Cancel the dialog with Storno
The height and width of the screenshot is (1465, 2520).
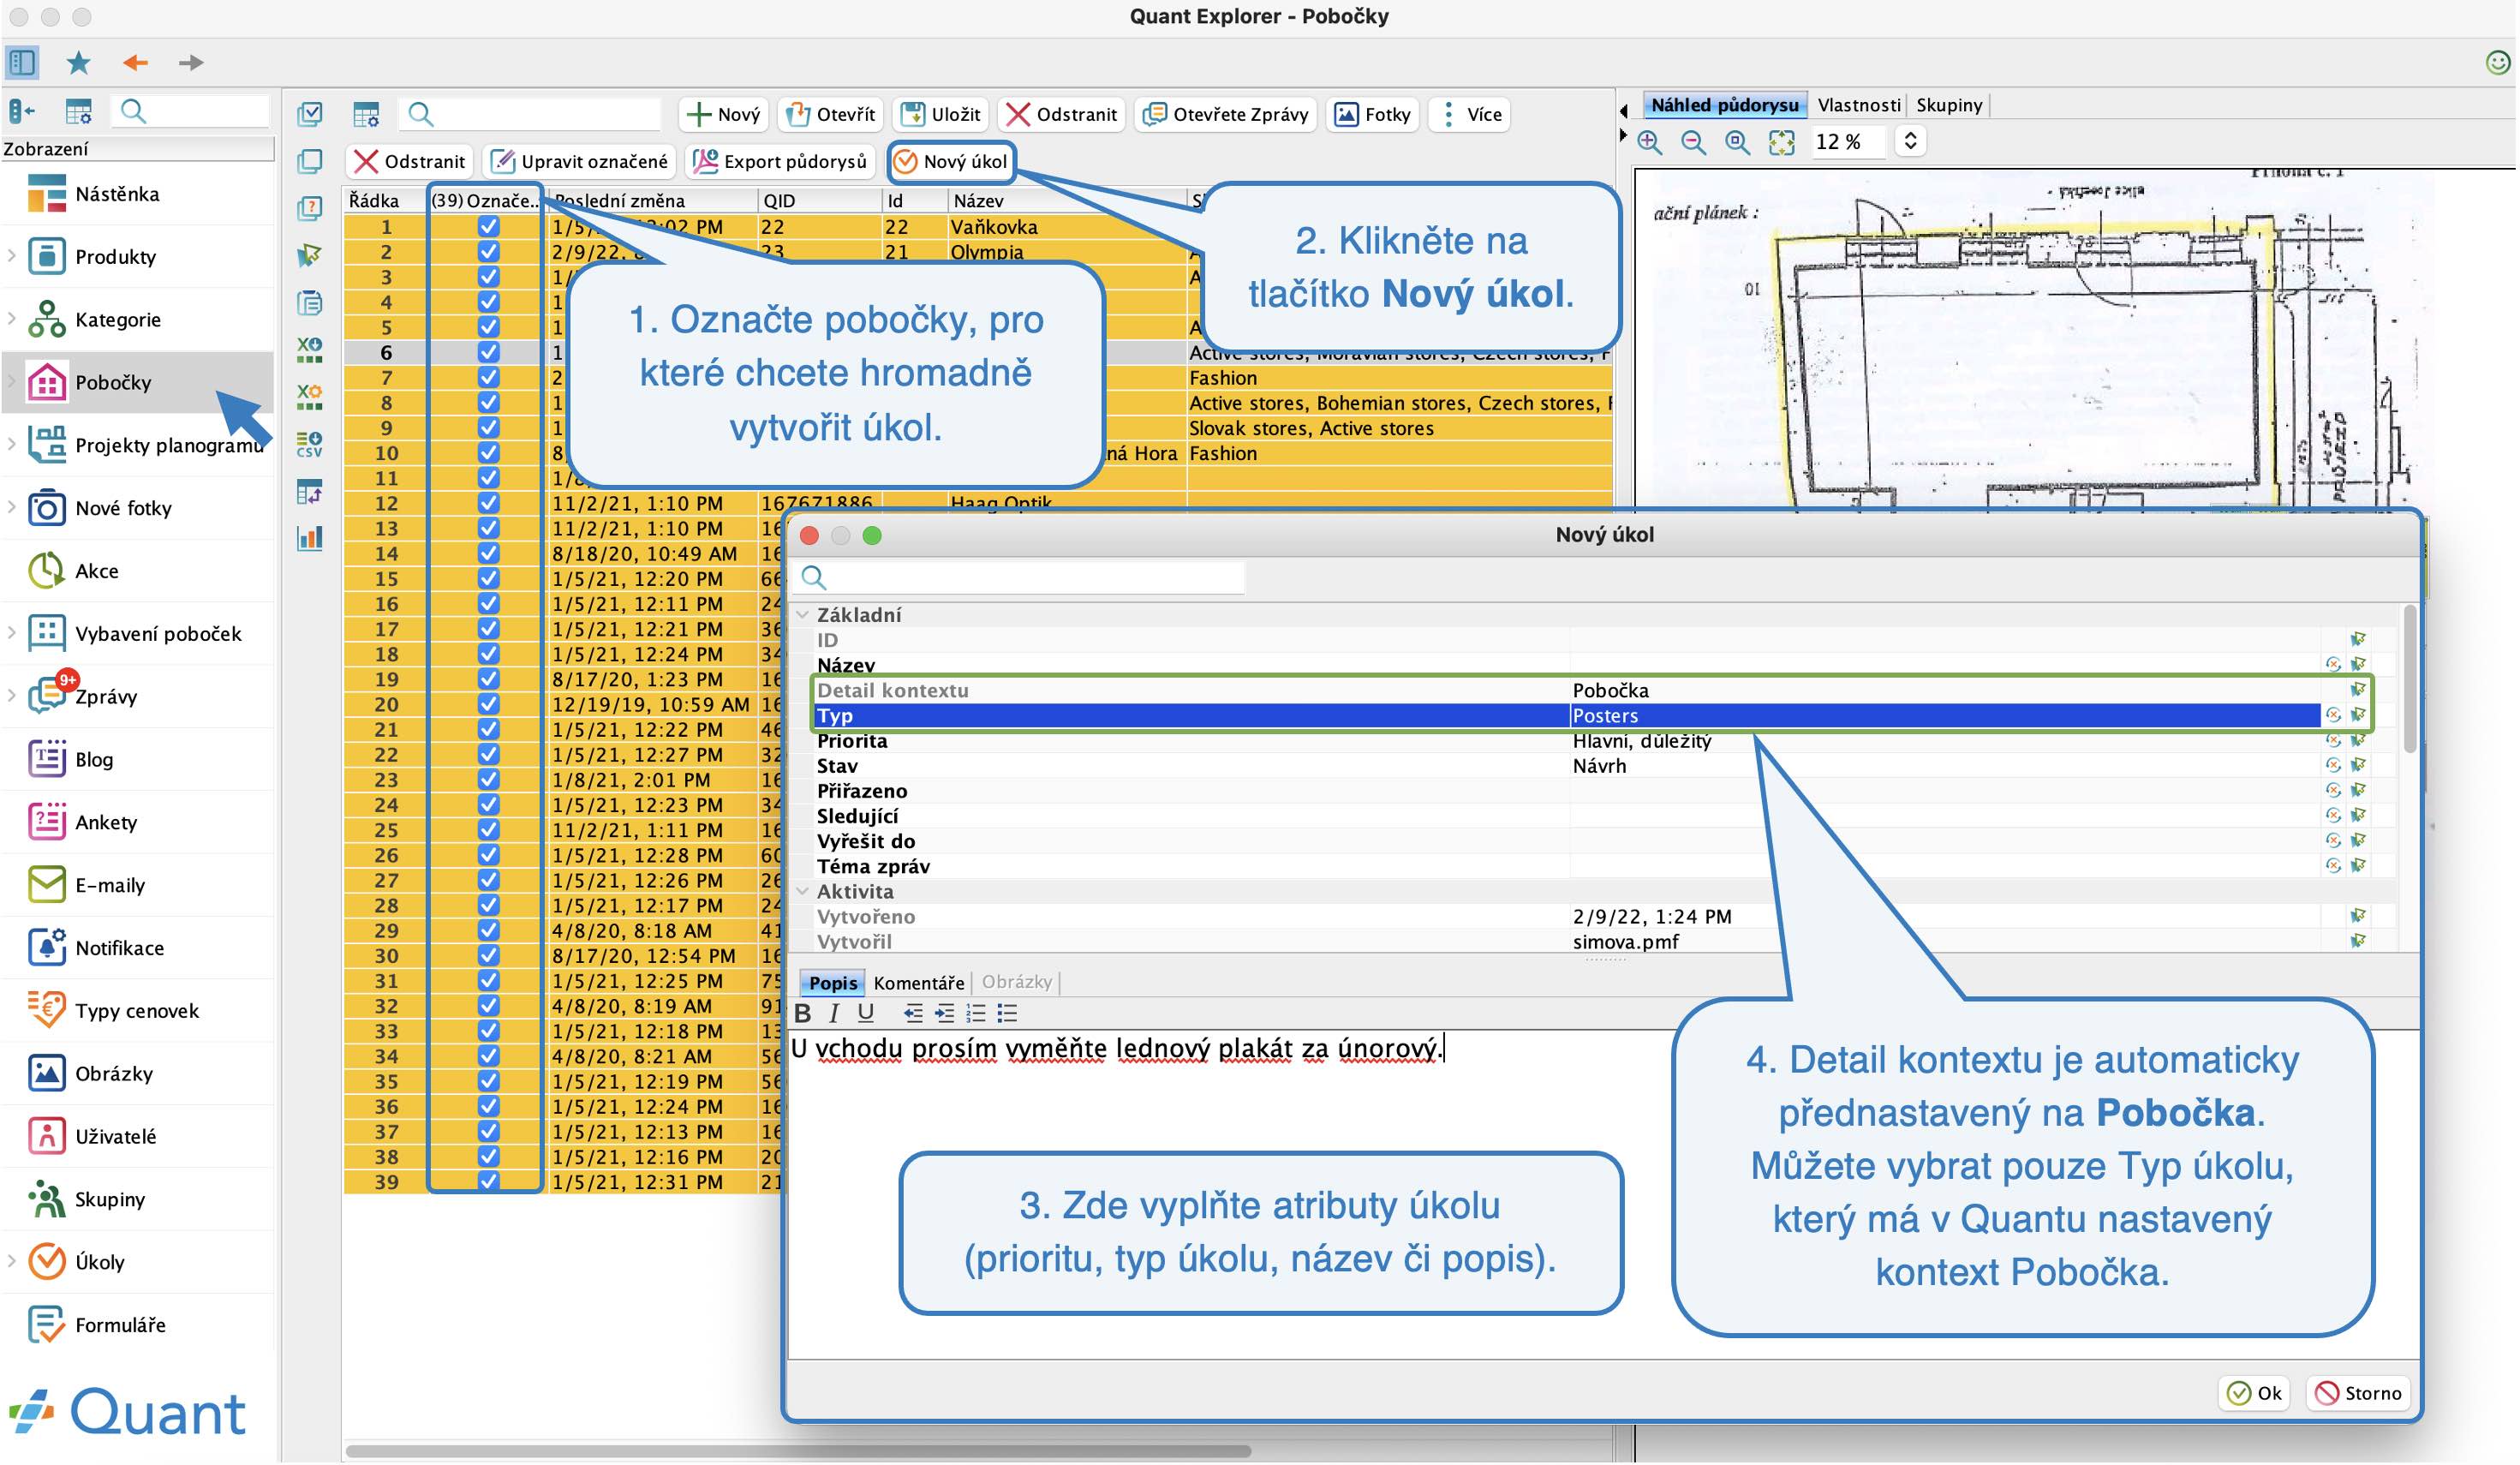tap(2358, 1393)
